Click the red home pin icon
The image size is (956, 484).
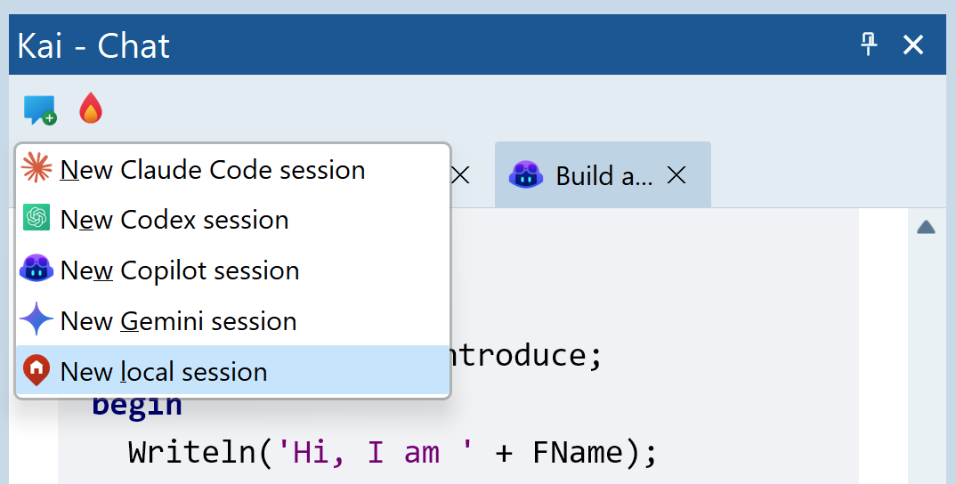tap(36, 369)
